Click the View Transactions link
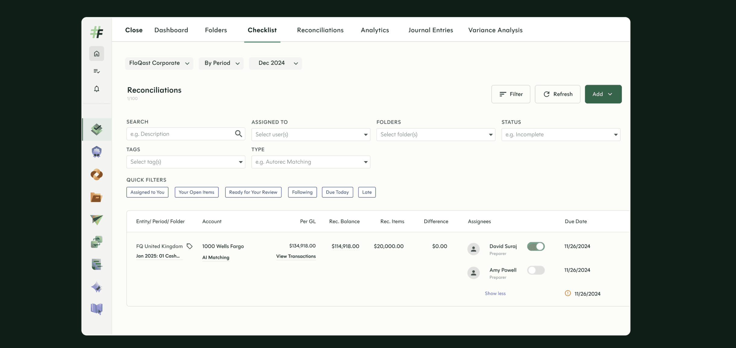 (296, 256)
